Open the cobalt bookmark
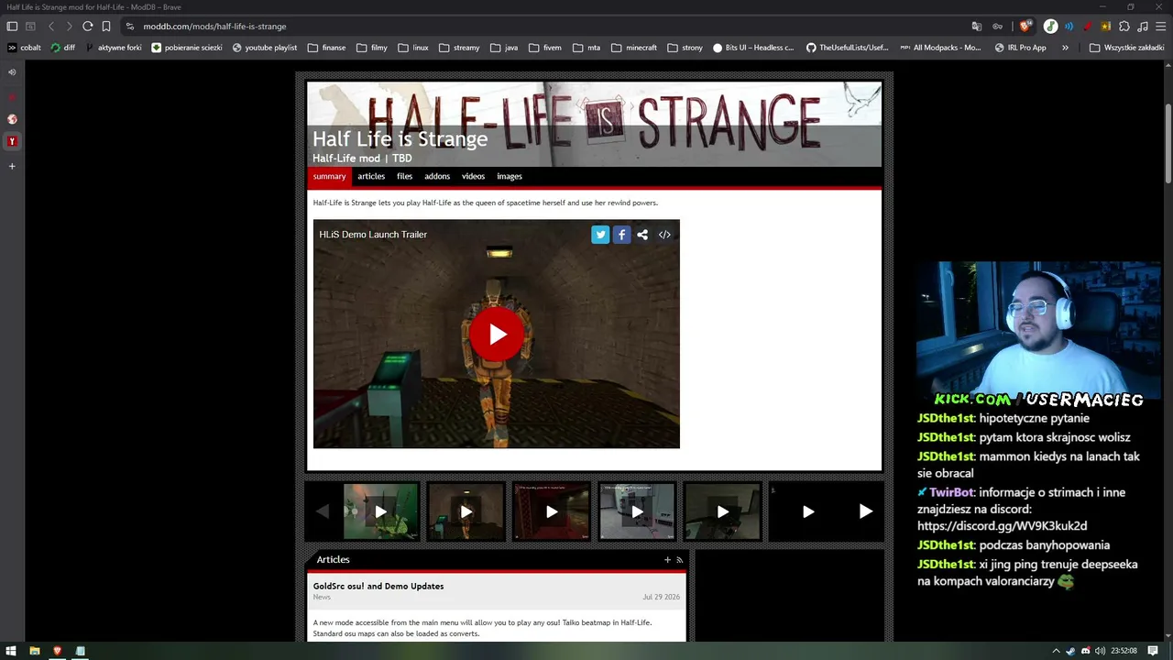Viewport: 1173px width, 660px height. 24,48
